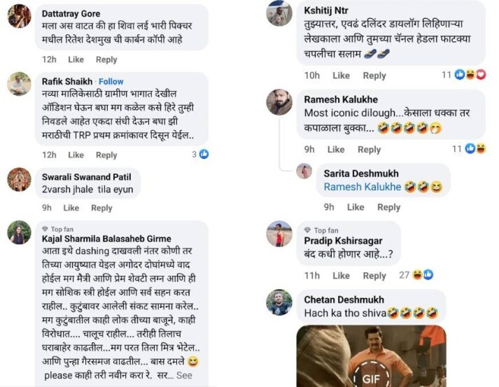The height and width of the screenshot is (387, 499).
Task: Open the tagged Ramesh Kalukhe mention link
Action: [x=362, y=187]
